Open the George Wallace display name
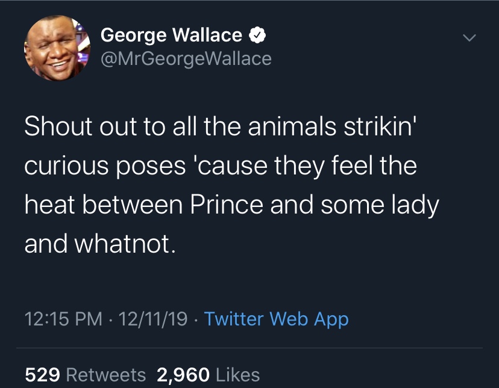This screenshot has height=388, width=499. 171,35
